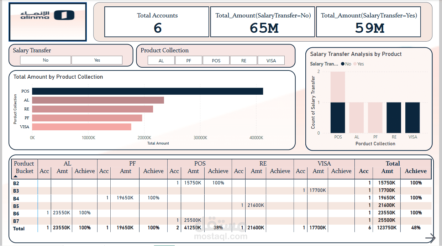The height and width of the screenshot is (246, 442).
Task: Select PF in the Product Collection slicer
Action: (189, 60)
